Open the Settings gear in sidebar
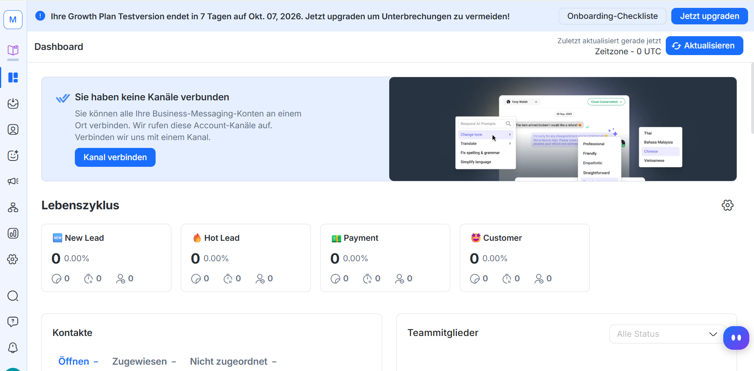Viewport: 754px width, 371px height. click(13, 259)
